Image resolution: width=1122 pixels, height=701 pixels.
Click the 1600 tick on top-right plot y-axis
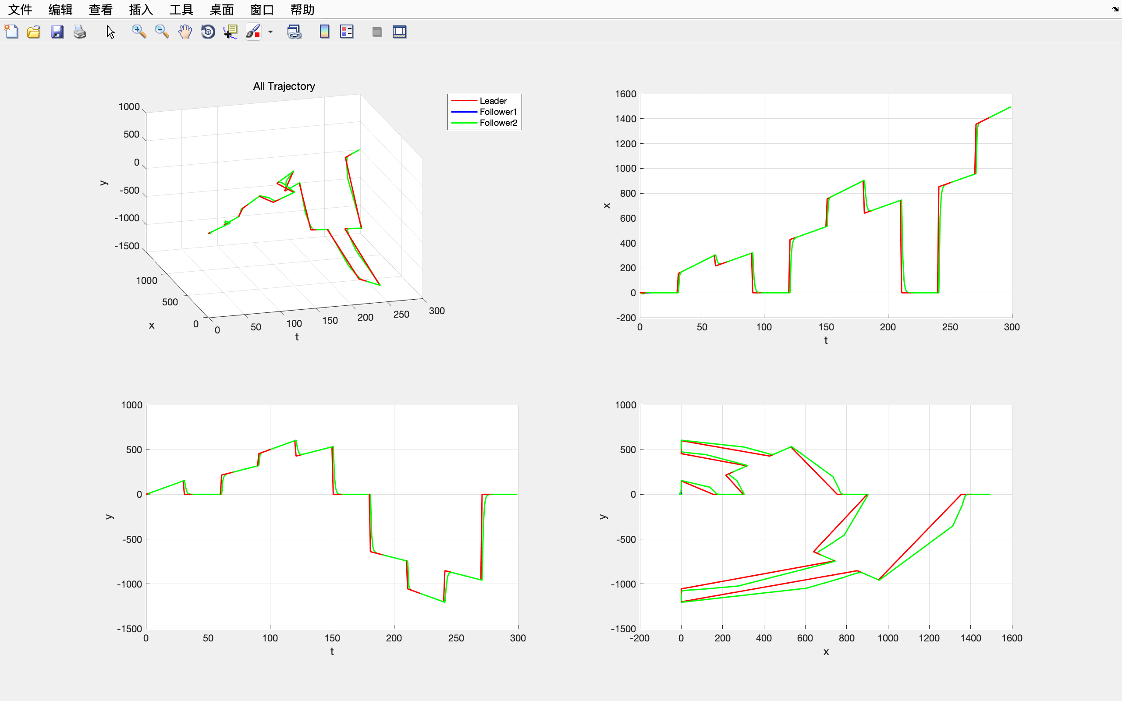tap(625, 94)
